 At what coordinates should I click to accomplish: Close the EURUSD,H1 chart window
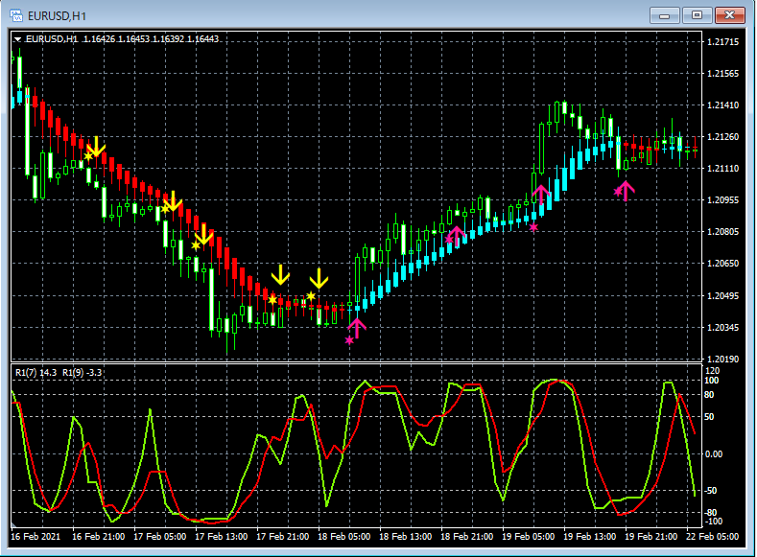point(729,15)
